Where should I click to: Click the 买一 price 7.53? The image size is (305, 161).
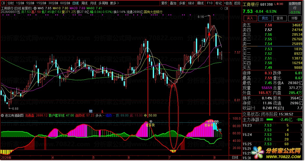pyautogui.click(x=268, y=49)
